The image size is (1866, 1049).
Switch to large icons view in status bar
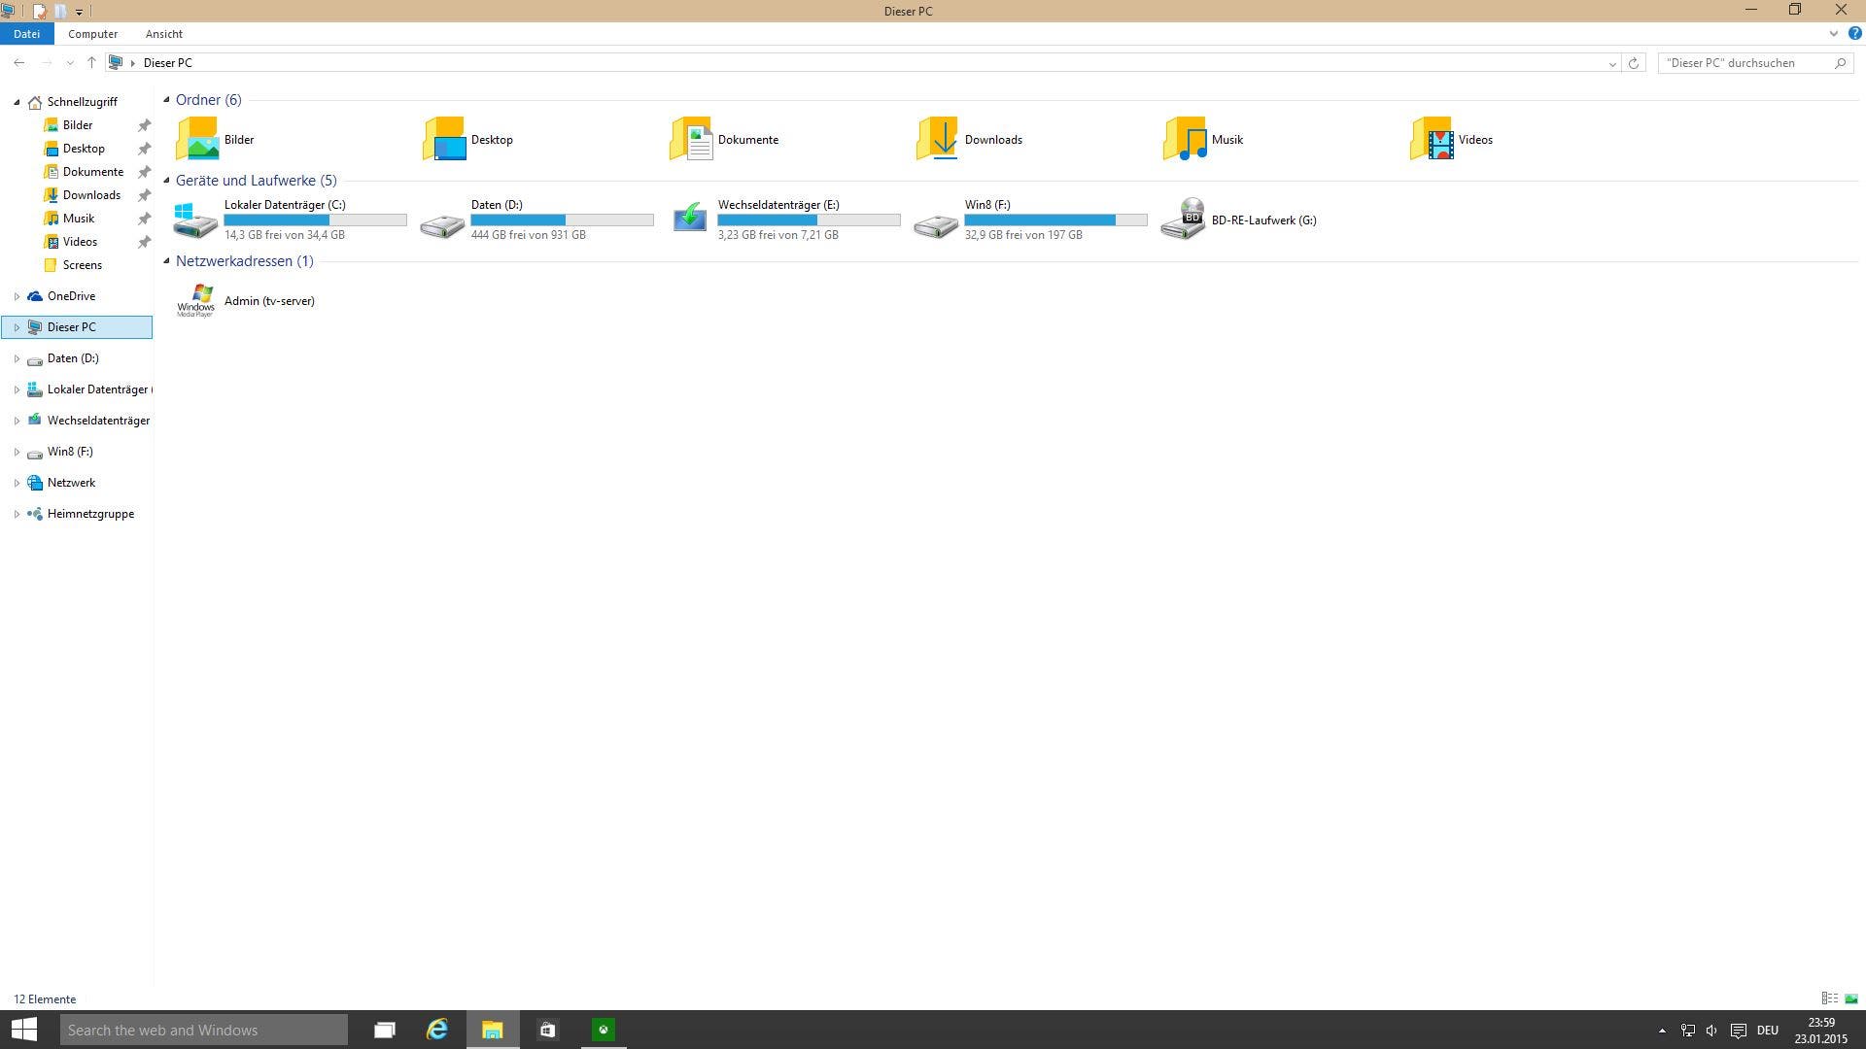1851,998
